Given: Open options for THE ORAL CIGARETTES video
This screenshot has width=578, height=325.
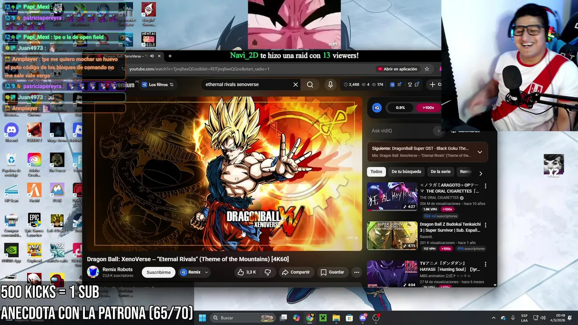Looking at the screenshot, I should (485, 186).
